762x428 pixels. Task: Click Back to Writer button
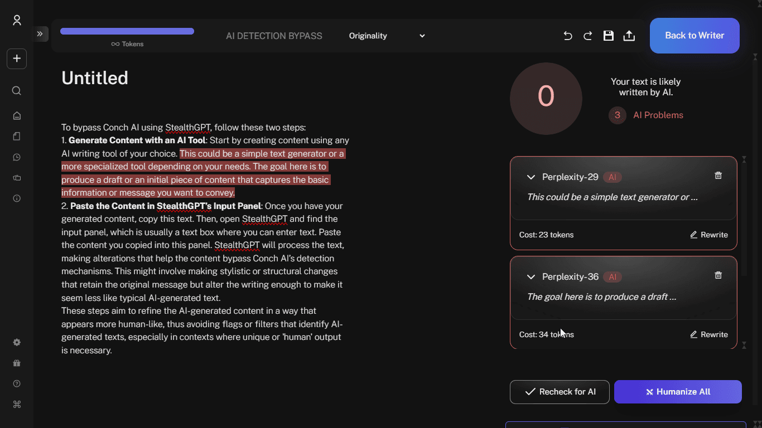click(695, 36)
